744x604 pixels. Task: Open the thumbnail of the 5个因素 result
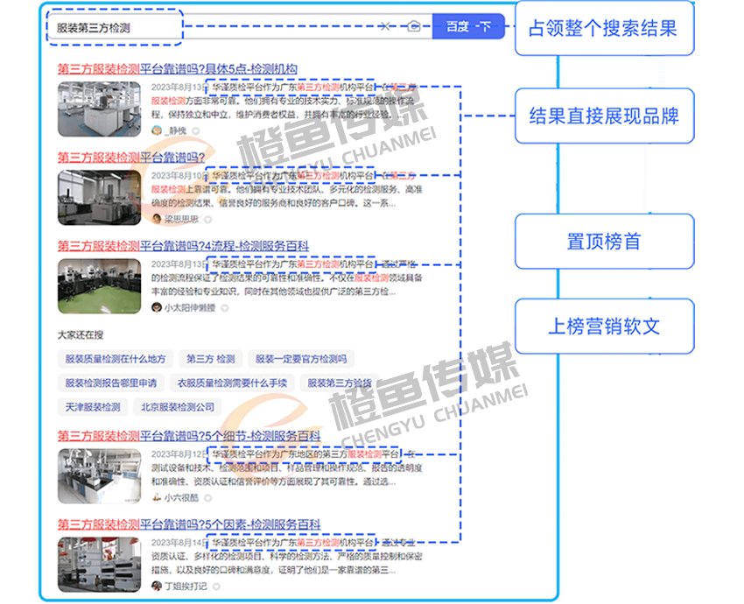(99, 565)
